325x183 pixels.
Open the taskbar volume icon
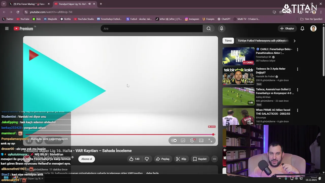[x=296, y=178]
